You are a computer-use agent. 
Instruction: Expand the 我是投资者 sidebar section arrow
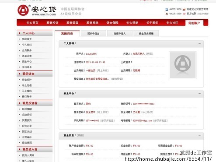19,103
